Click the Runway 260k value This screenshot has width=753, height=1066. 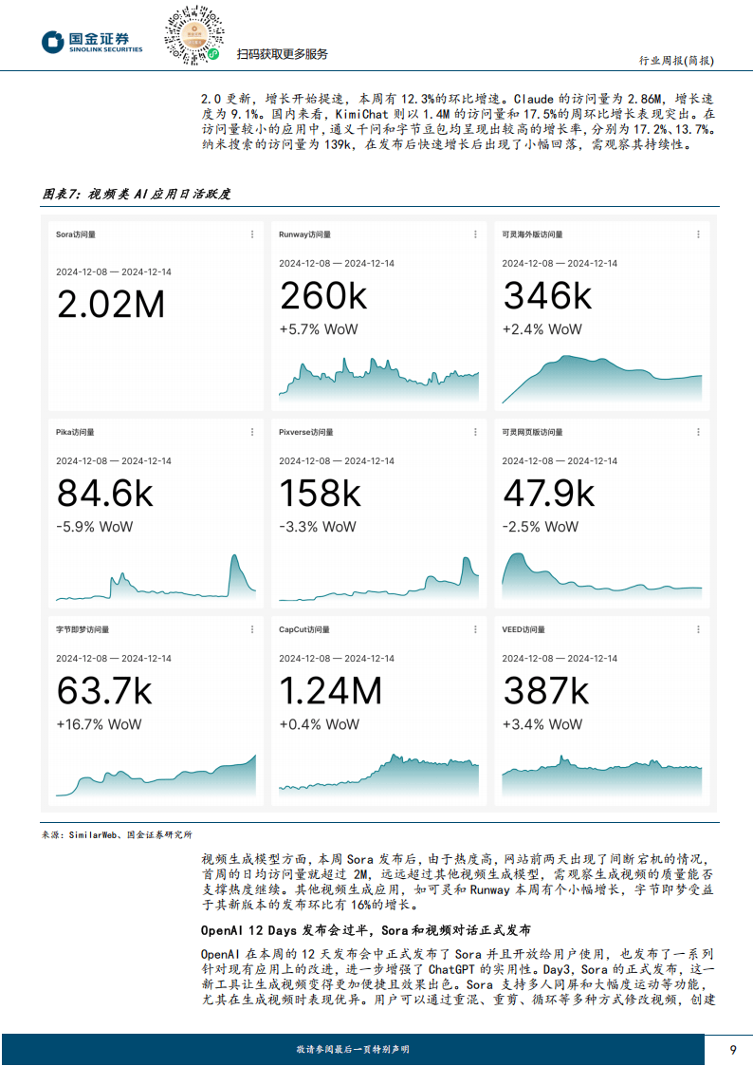pyautogui.click(x=323, y=296)
